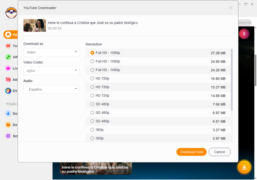257x180 pixels.
Task: Open the Download as Video dropdown
Action: pos(51,52)
